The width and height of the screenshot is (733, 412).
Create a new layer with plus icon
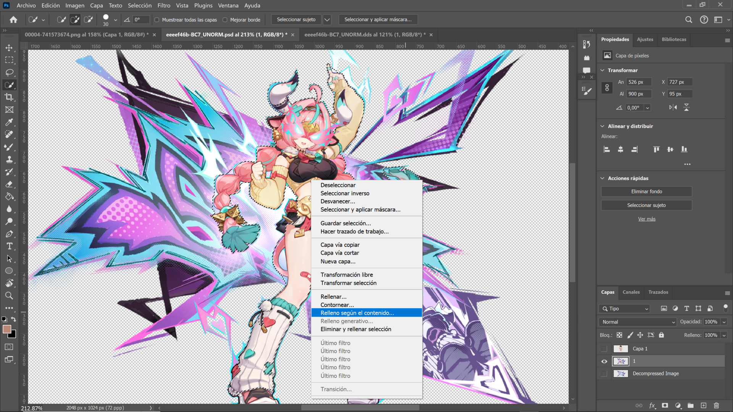(x=704, y=406)
